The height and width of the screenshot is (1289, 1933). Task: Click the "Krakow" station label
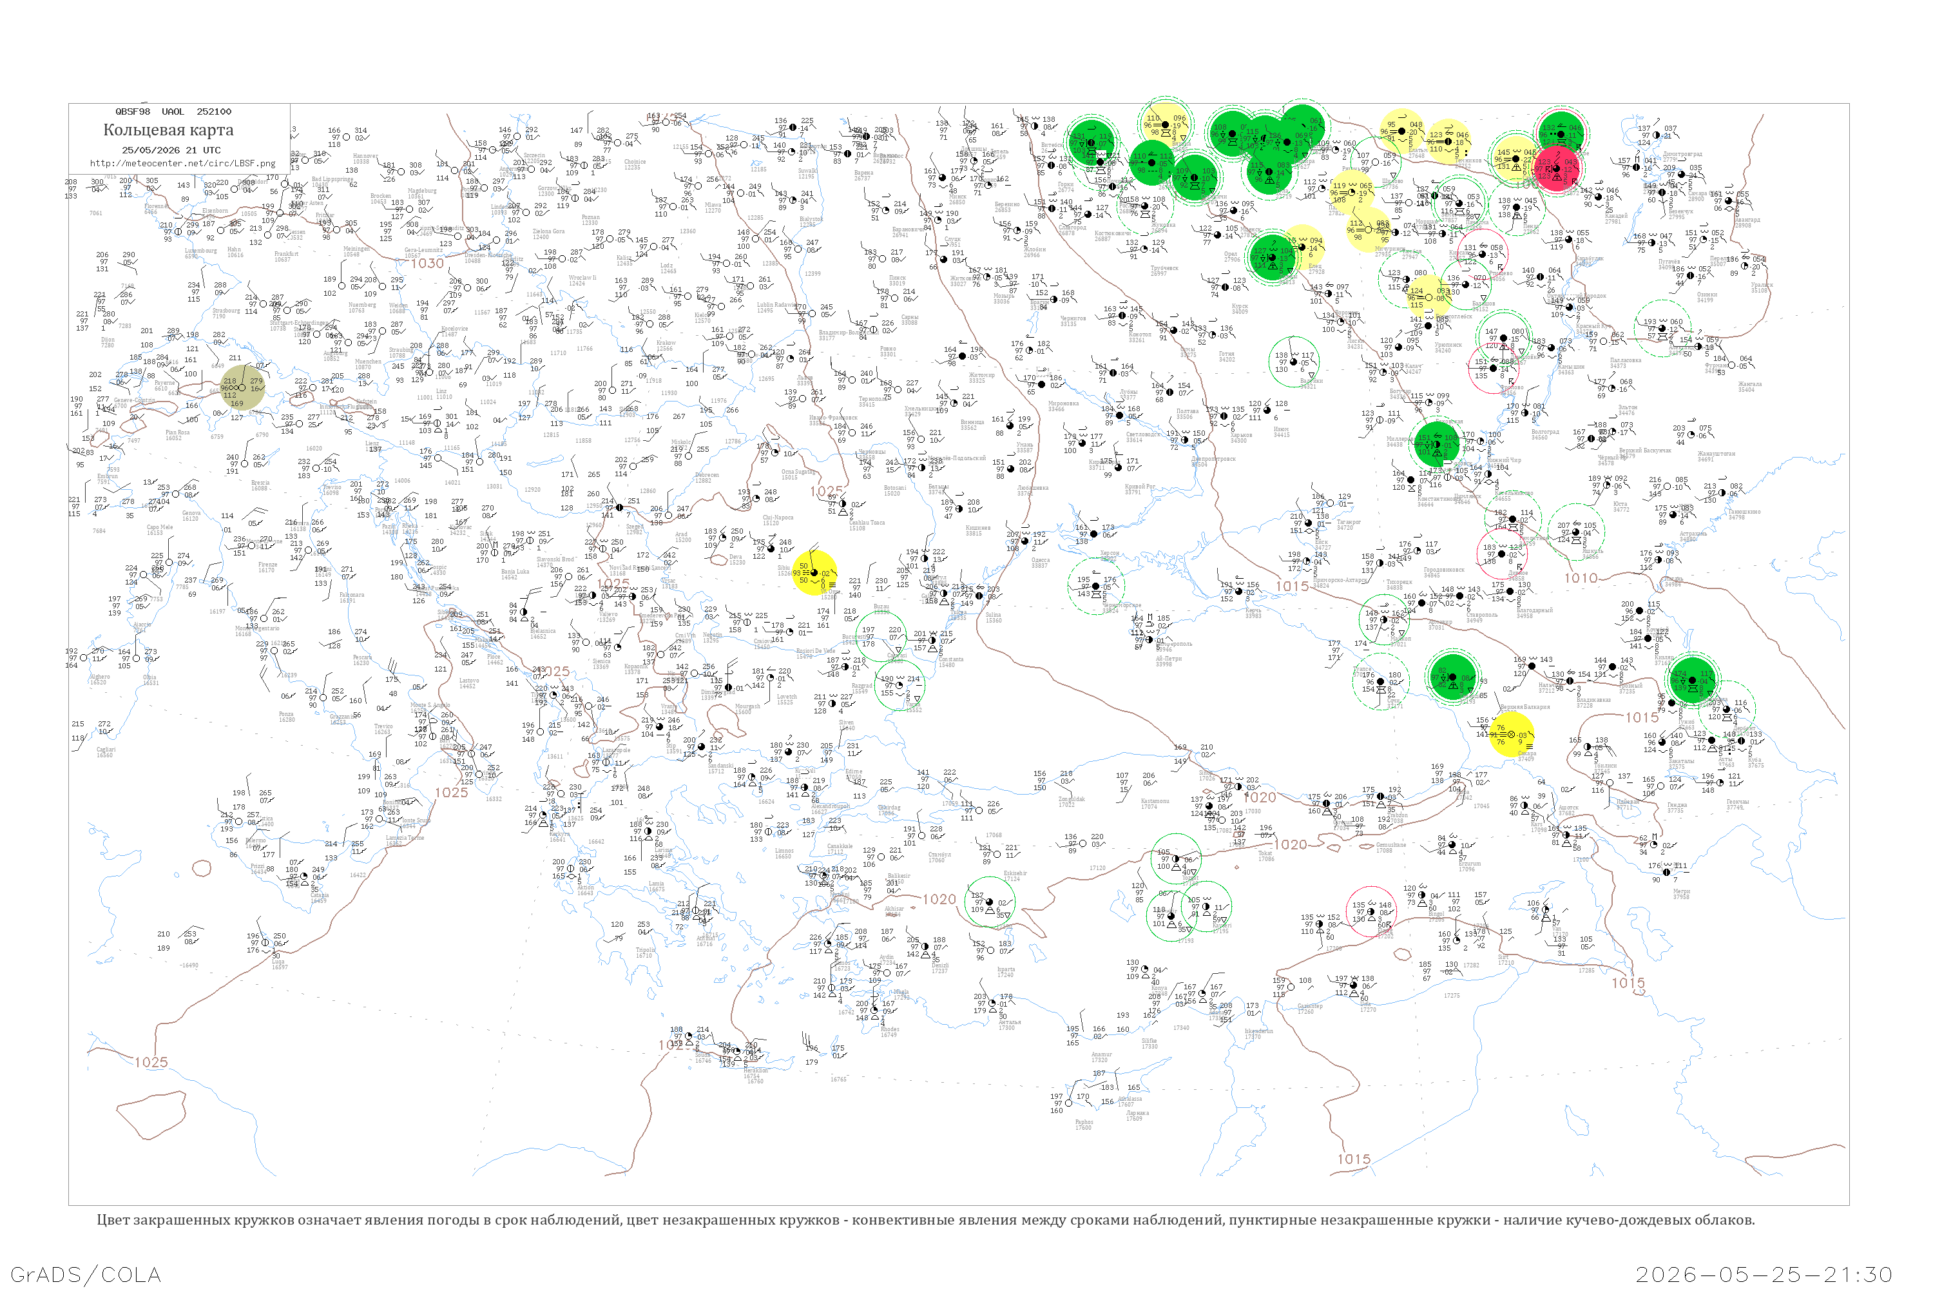tap(666, 344)
